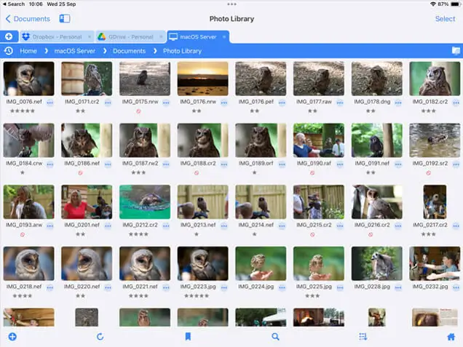463x347 pixels.
Task: Switch to the GDrive - Personal tab
Action: point(127,36)
